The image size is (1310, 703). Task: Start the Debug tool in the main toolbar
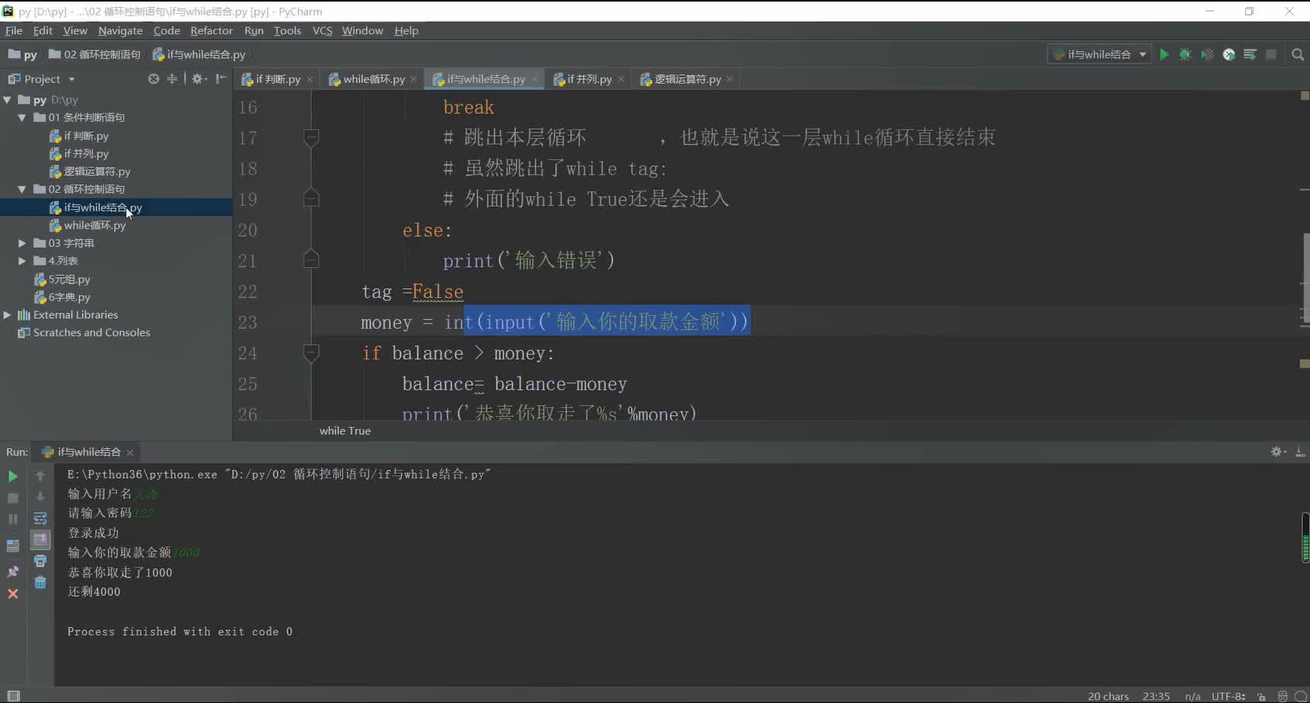1185,54
